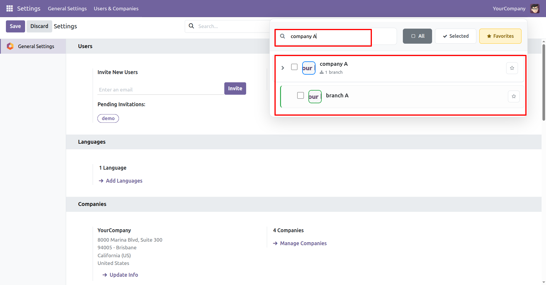Open the apps grid menu icon

pyautogui.click(x=9, y=9)
